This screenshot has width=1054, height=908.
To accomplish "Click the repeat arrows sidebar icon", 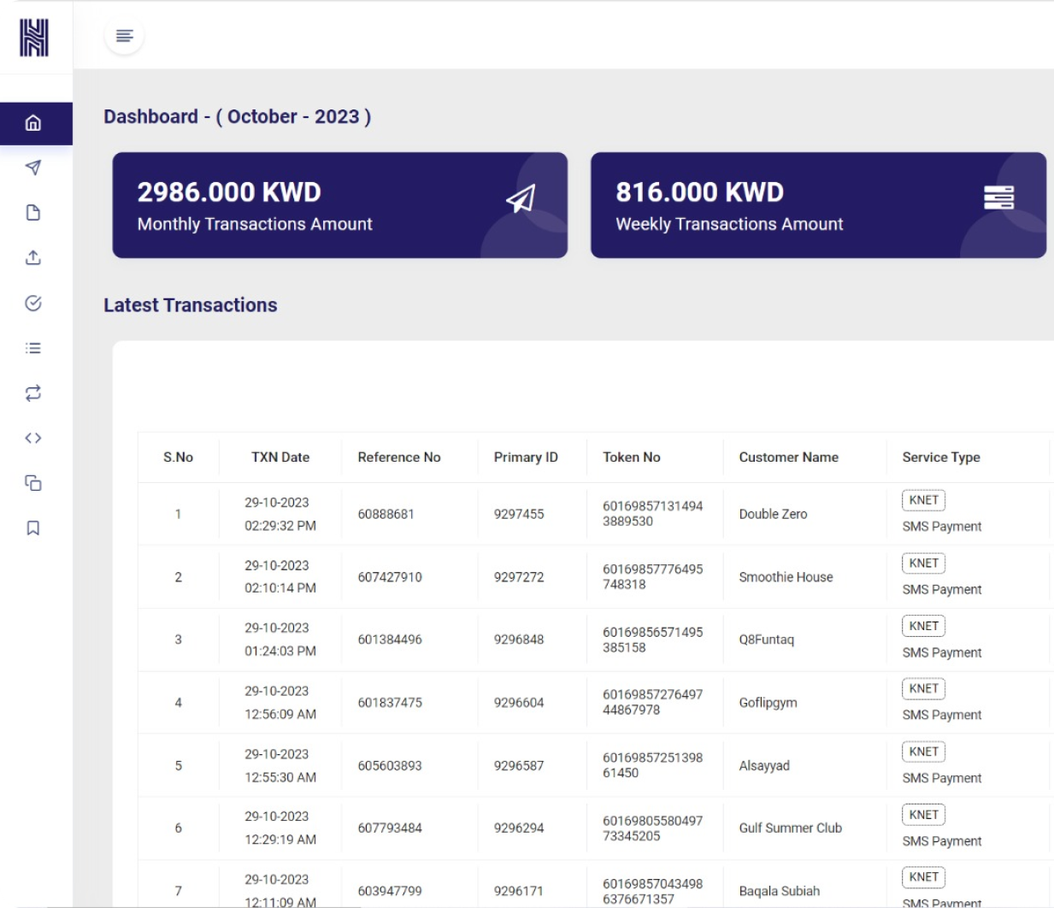I will (33, 393).
